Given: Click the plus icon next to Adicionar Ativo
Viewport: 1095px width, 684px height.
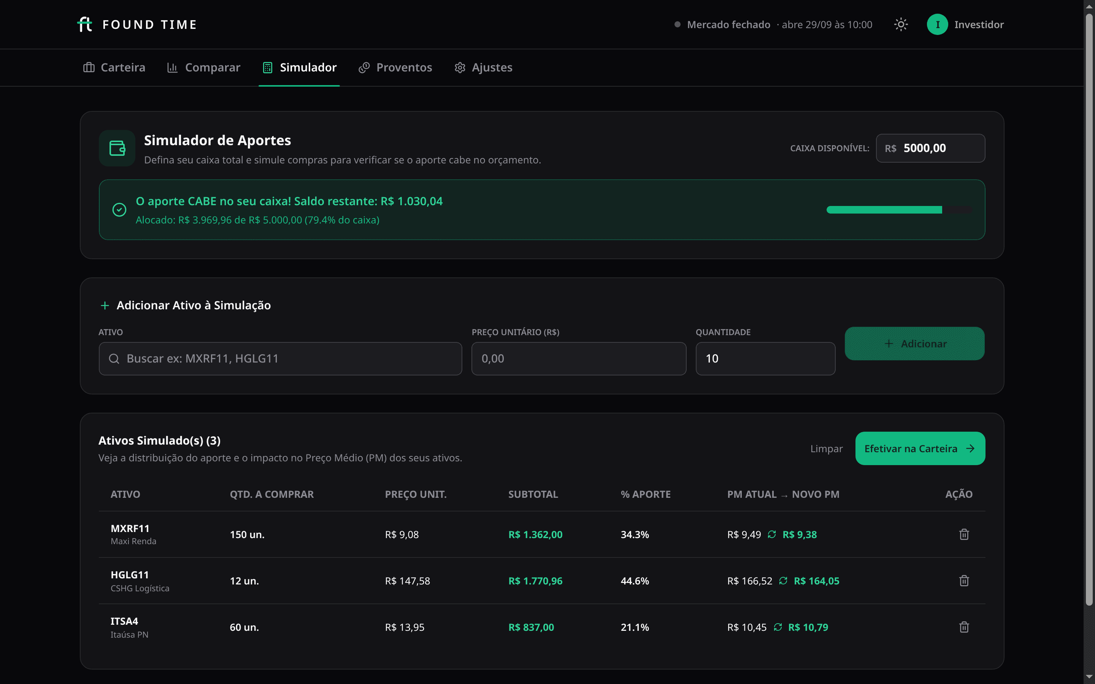Looking at the screenshot, I should click(105, 306).
